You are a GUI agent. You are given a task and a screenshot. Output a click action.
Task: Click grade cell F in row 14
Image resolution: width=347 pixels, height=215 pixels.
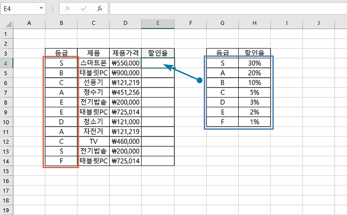coord(61,161)
